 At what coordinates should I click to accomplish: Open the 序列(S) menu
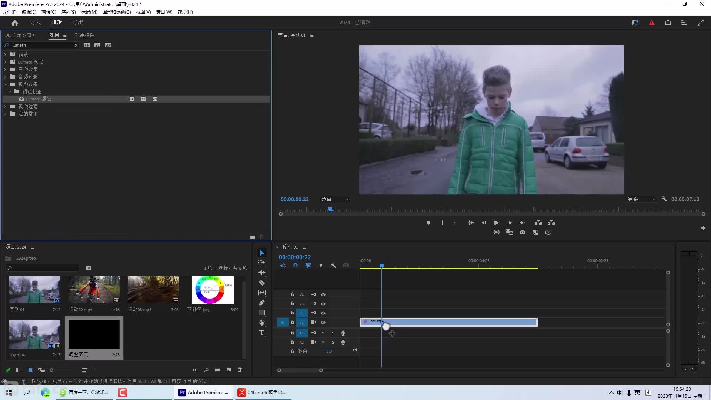[x=69, y=12]
